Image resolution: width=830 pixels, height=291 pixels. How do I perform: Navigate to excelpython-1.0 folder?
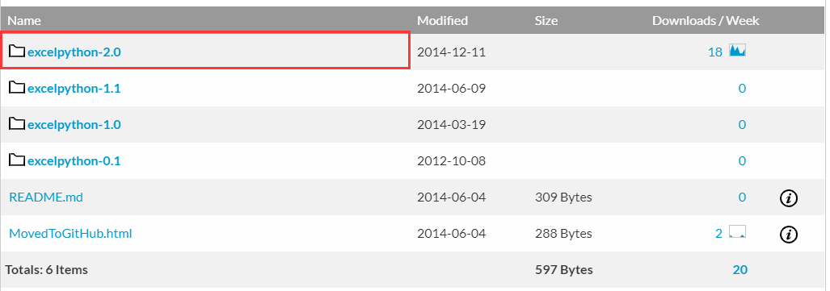point(74,125)
